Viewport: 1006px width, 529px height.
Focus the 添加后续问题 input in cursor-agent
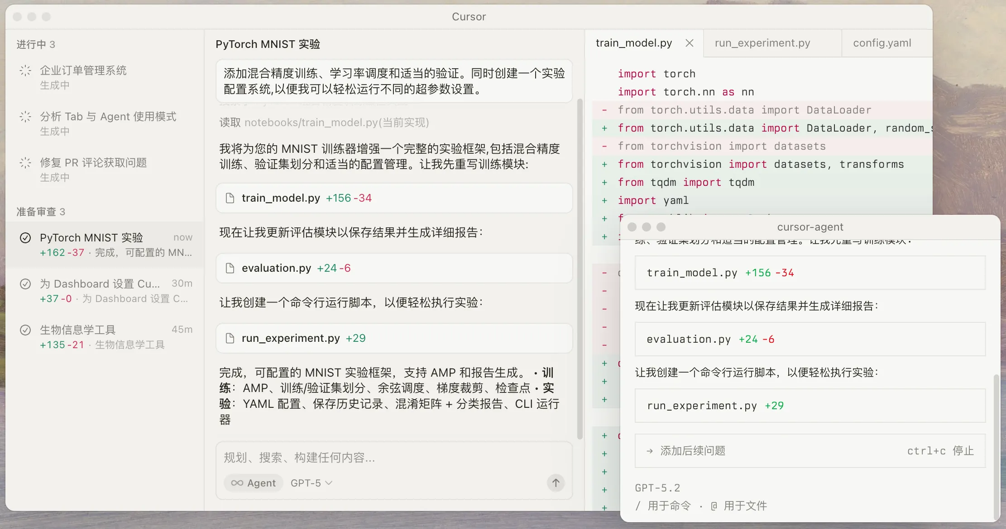tap(810, 451)
